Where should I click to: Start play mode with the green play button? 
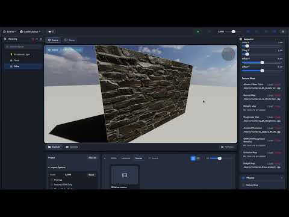coord(198,31)
